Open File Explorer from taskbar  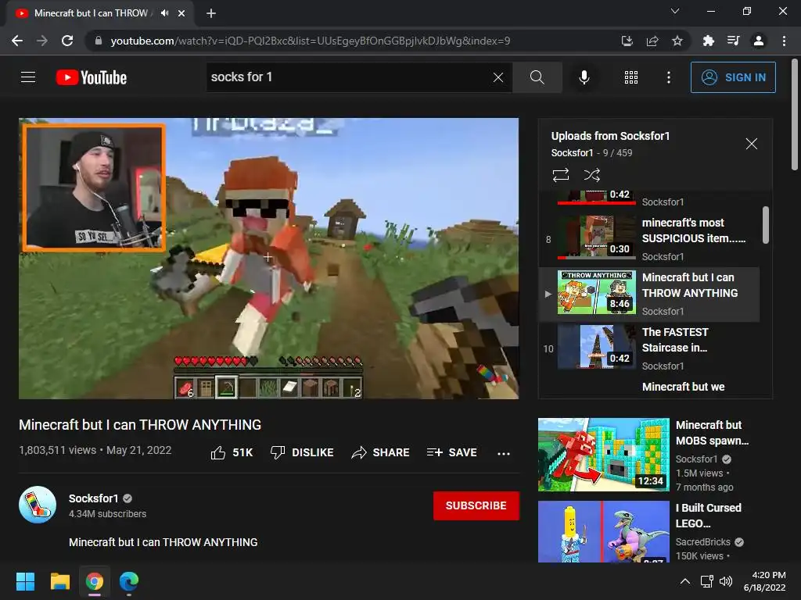pos(59,581)
